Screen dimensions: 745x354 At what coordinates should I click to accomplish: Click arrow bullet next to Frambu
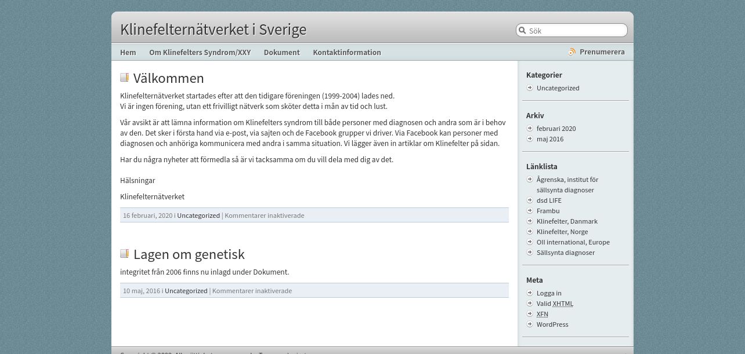(x=530, y=211)
